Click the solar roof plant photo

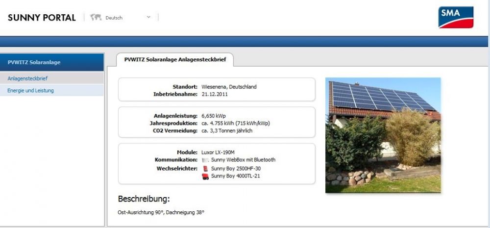(x=383, y=135)
